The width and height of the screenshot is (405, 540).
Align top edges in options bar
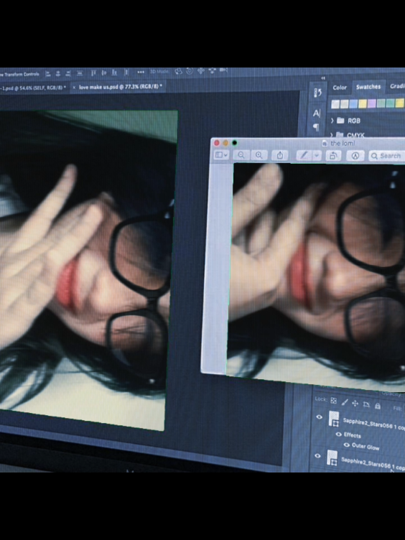pyautogui.click(x=93, y=73)
